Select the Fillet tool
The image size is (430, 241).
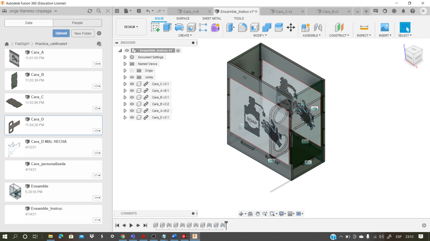pyautogui.click(x=242, y=27)
